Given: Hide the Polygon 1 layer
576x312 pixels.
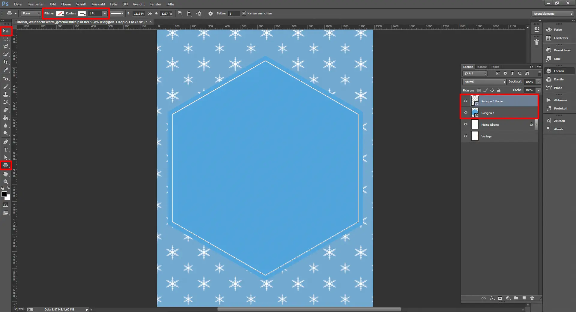Looking at the screenshot, I should (x=465, y=113).
